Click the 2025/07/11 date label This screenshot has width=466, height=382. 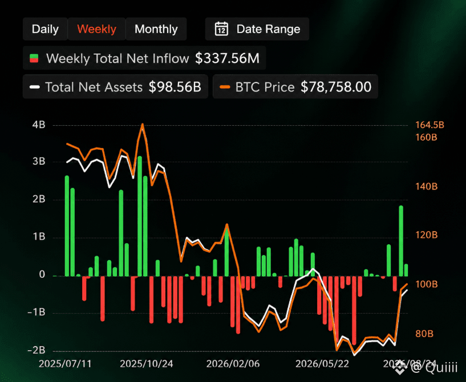[x=65, y=364]
